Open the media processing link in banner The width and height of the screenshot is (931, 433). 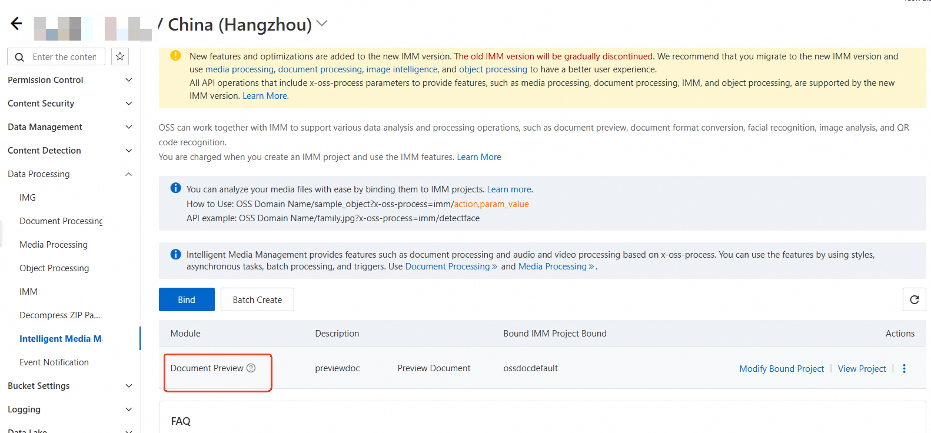click(240, 69)
